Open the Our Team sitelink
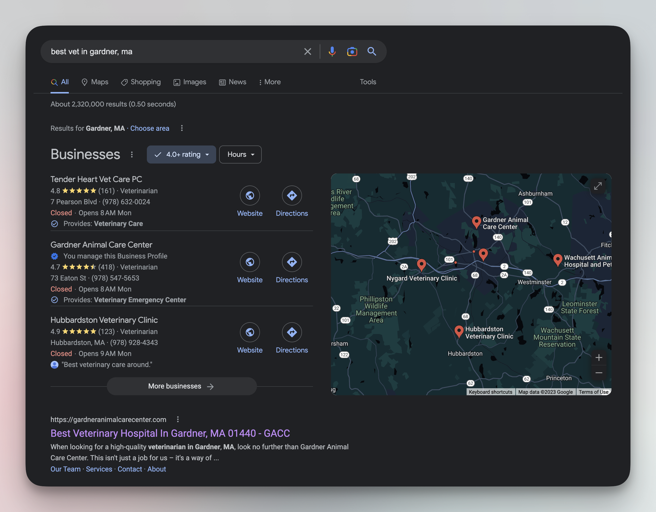This screenshot has height=512, width=656. click(x=66, y=469)
